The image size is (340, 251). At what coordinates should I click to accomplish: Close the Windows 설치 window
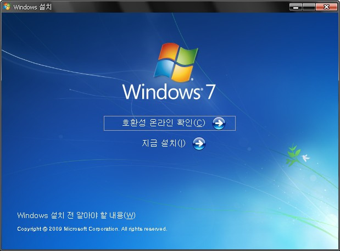click(x=326, y=7)
